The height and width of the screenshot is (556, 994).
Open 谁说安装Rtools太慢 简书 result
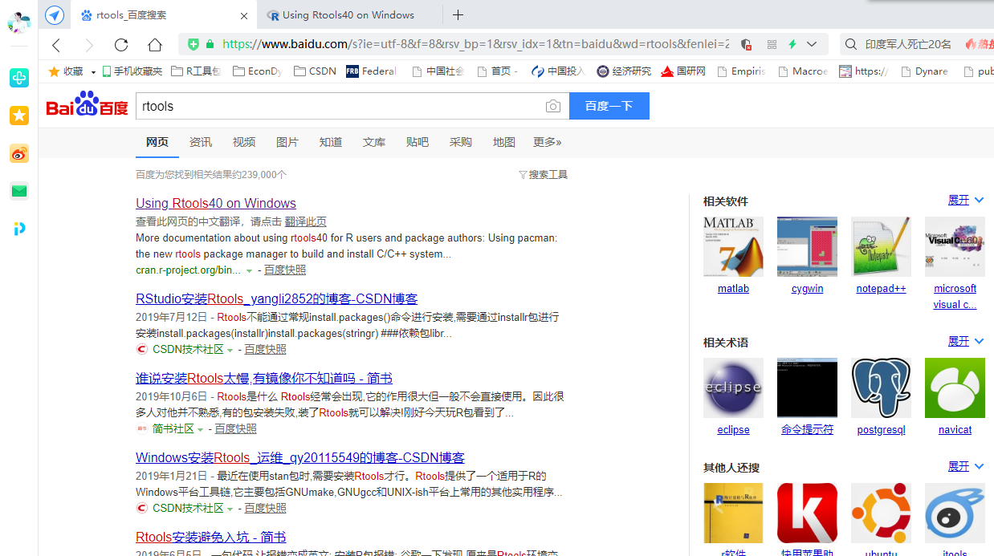[264, 378]
